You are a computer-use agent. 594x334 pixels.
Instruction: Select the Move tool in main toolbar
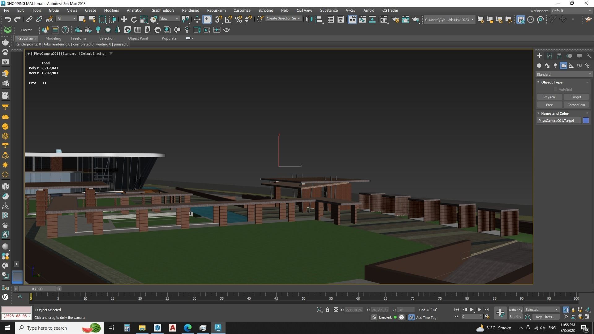click(x=124, y=19)
